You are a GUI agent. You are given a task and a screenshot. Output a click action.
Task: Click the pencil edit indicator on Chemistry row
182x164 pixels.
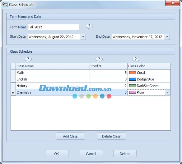click(x=13, y=93)
